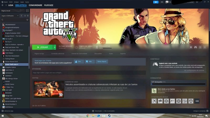Open the Suporte link
The image size is (210, 118).
123,54
